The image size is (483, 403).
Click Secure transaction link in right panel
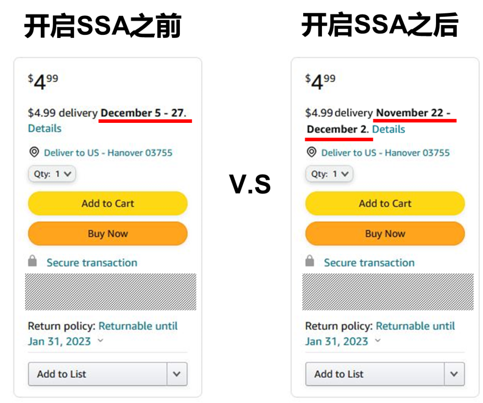[x=369, y=263]
